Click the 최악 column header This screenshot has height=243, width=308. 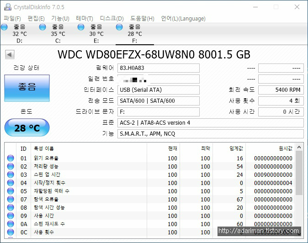point(196,148)
